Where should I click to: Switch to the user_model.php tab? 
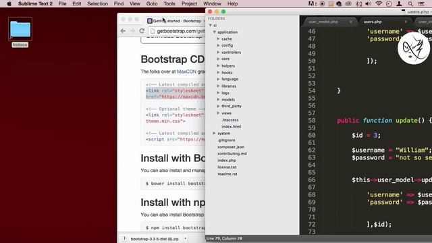323,22
